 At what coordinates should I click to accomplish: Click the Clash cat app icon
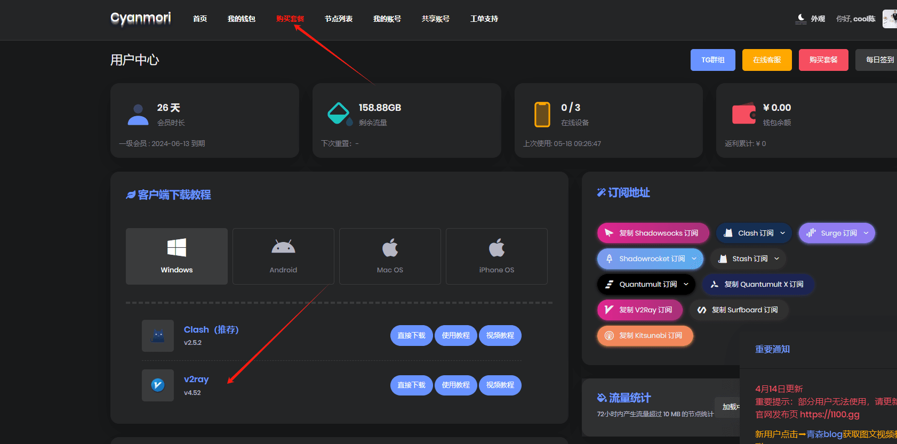click(x=158, y=336)
